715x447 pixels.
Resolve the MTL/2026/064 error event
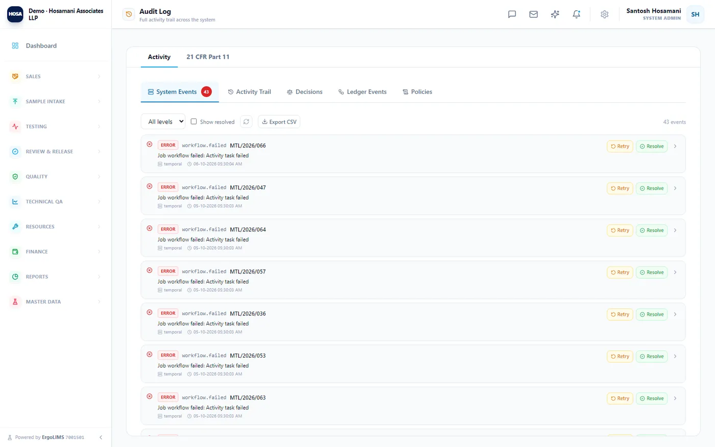tap(652, 230)
